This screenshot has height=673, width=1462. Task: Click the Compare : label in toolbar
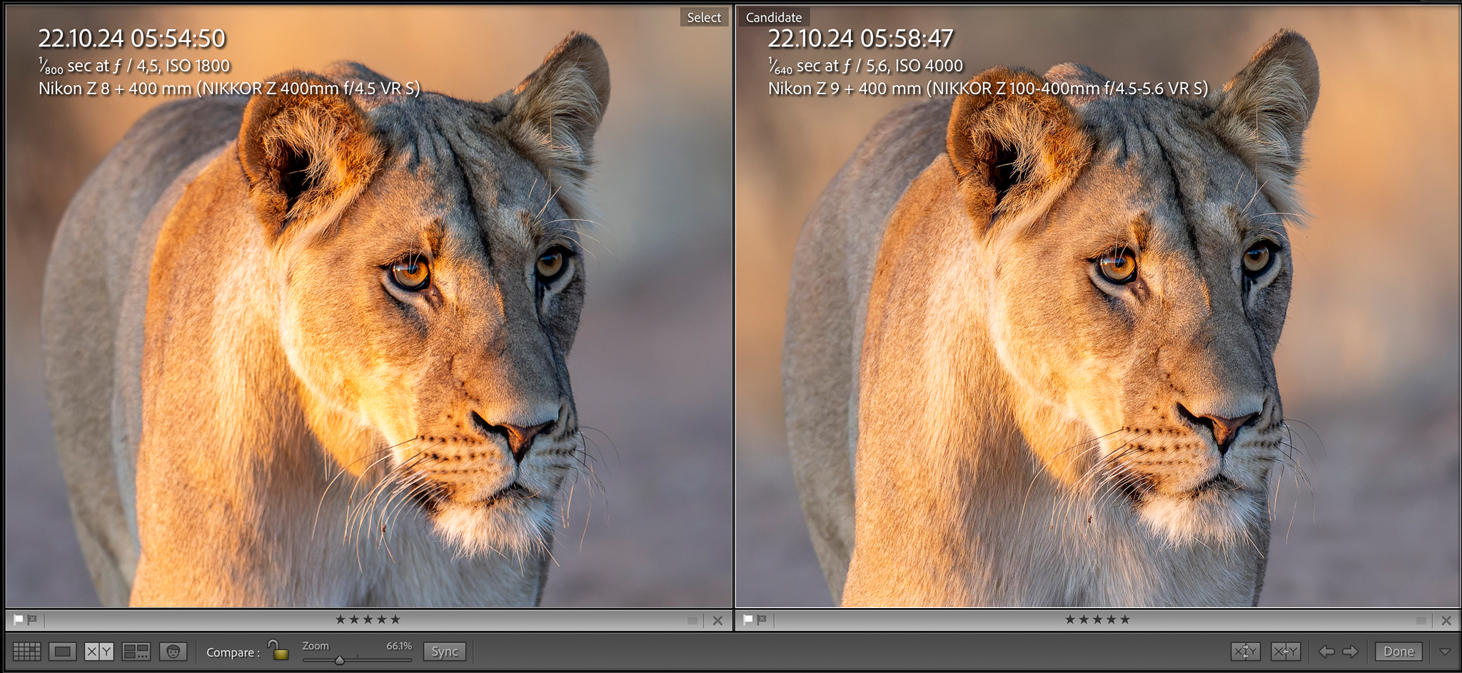coord(233,652)
